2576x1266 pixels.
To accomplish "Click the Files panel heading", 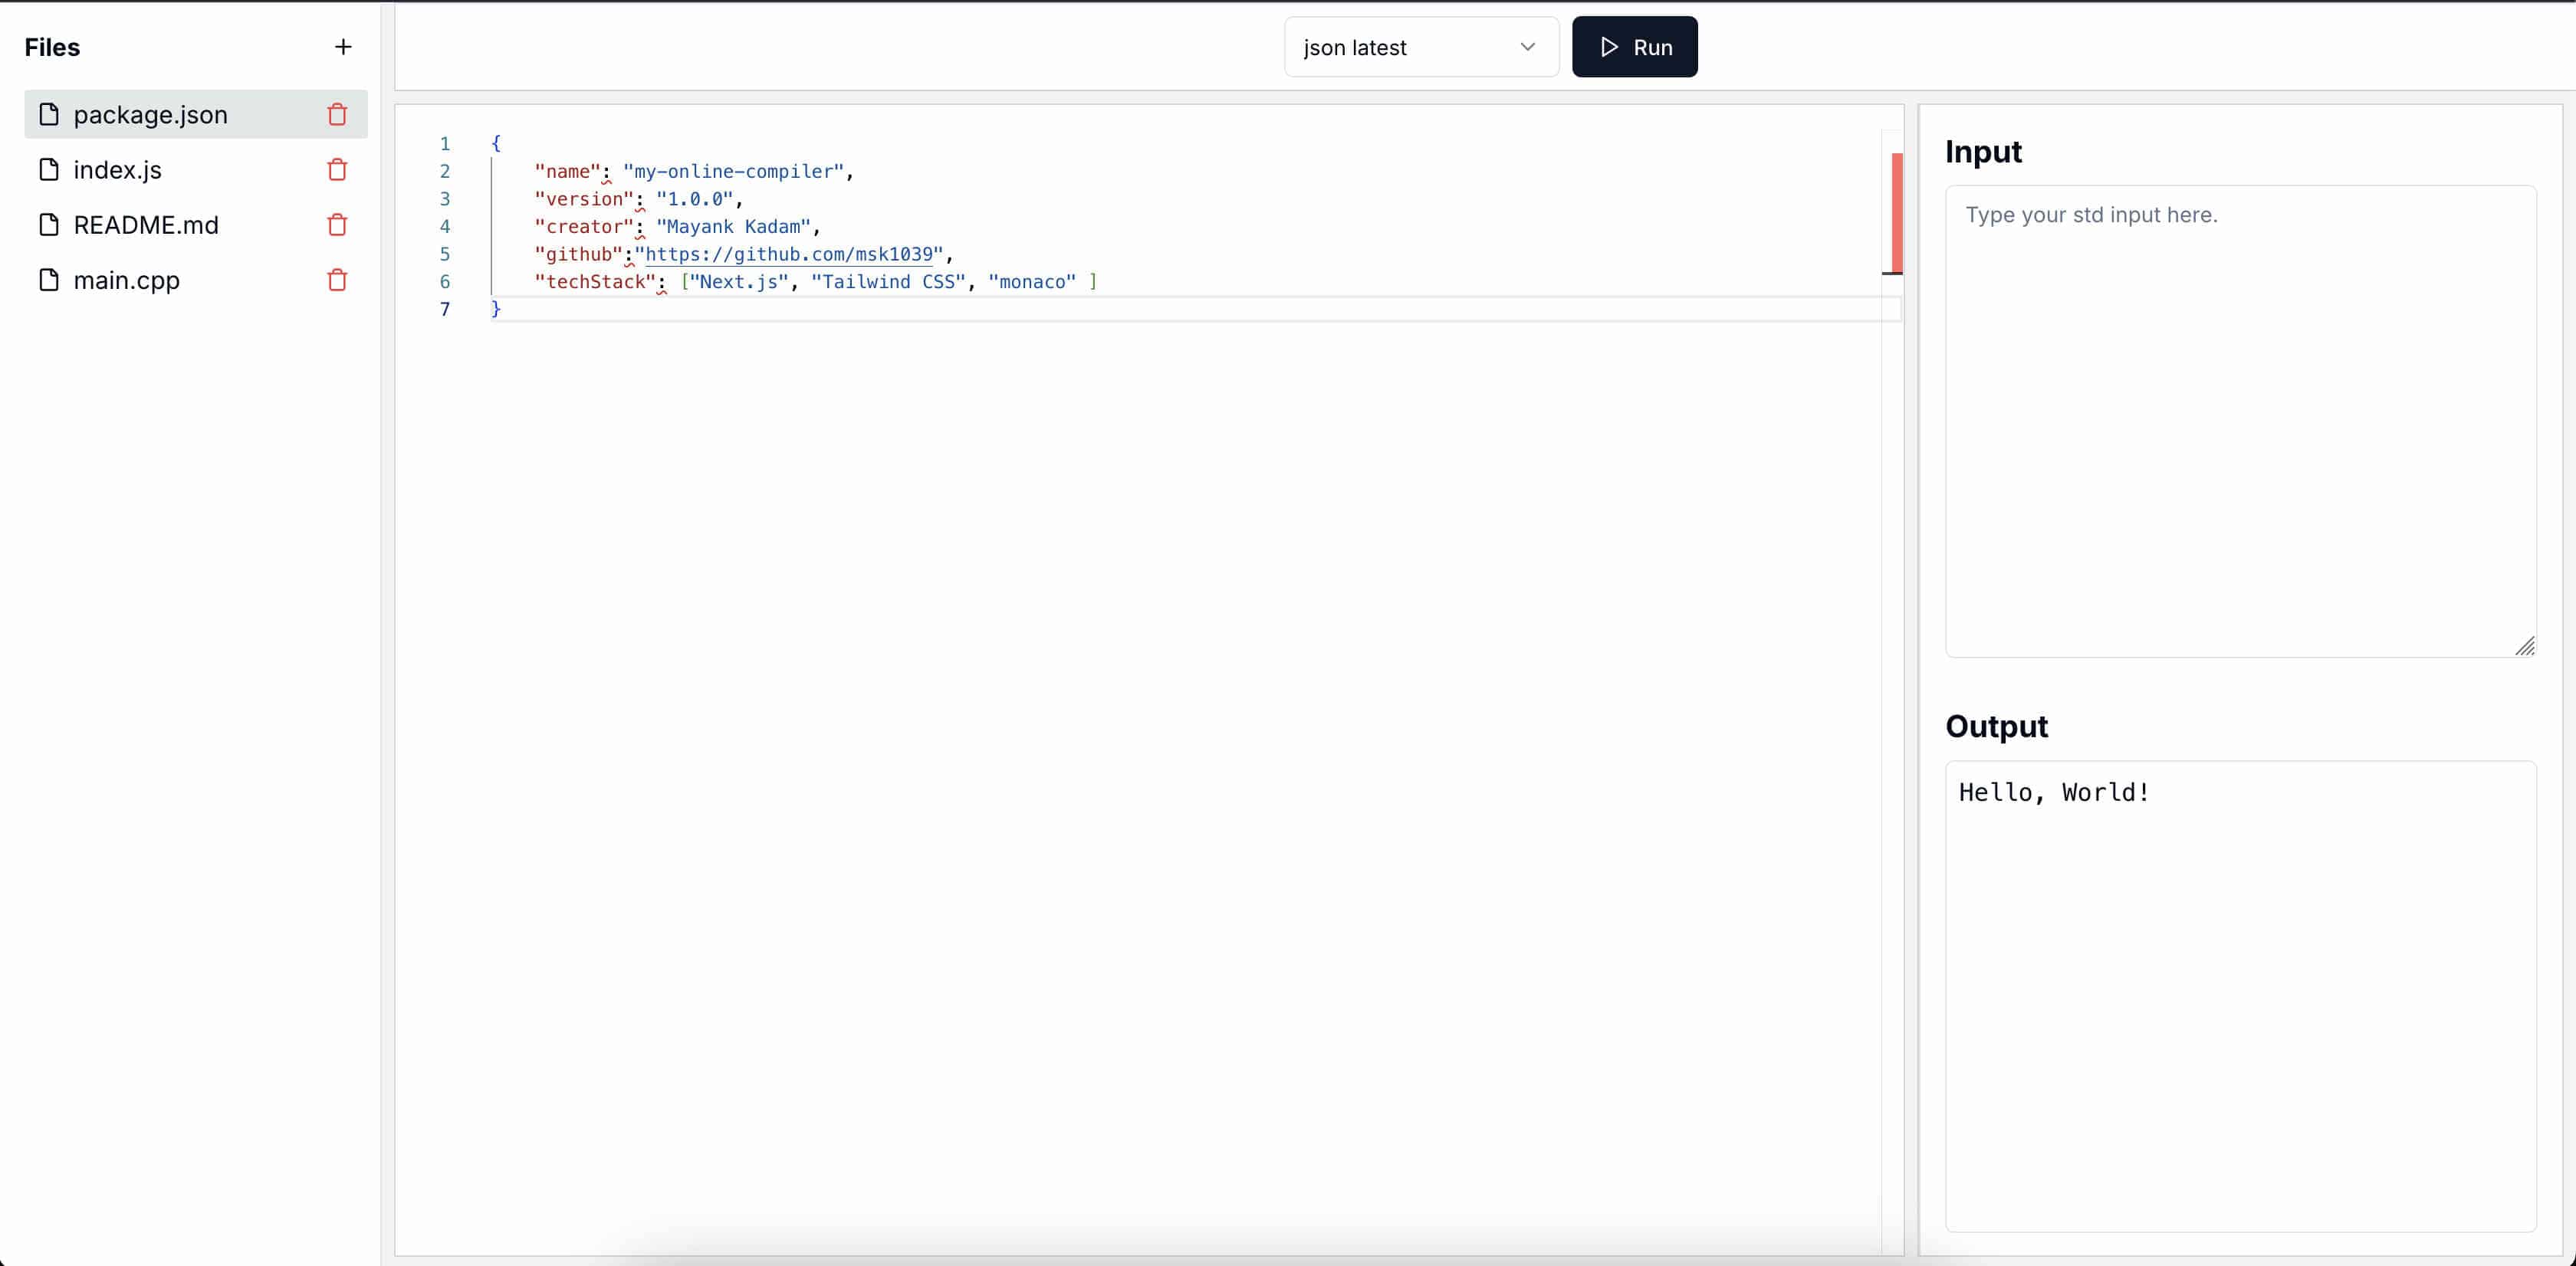I will pos(52,47).
